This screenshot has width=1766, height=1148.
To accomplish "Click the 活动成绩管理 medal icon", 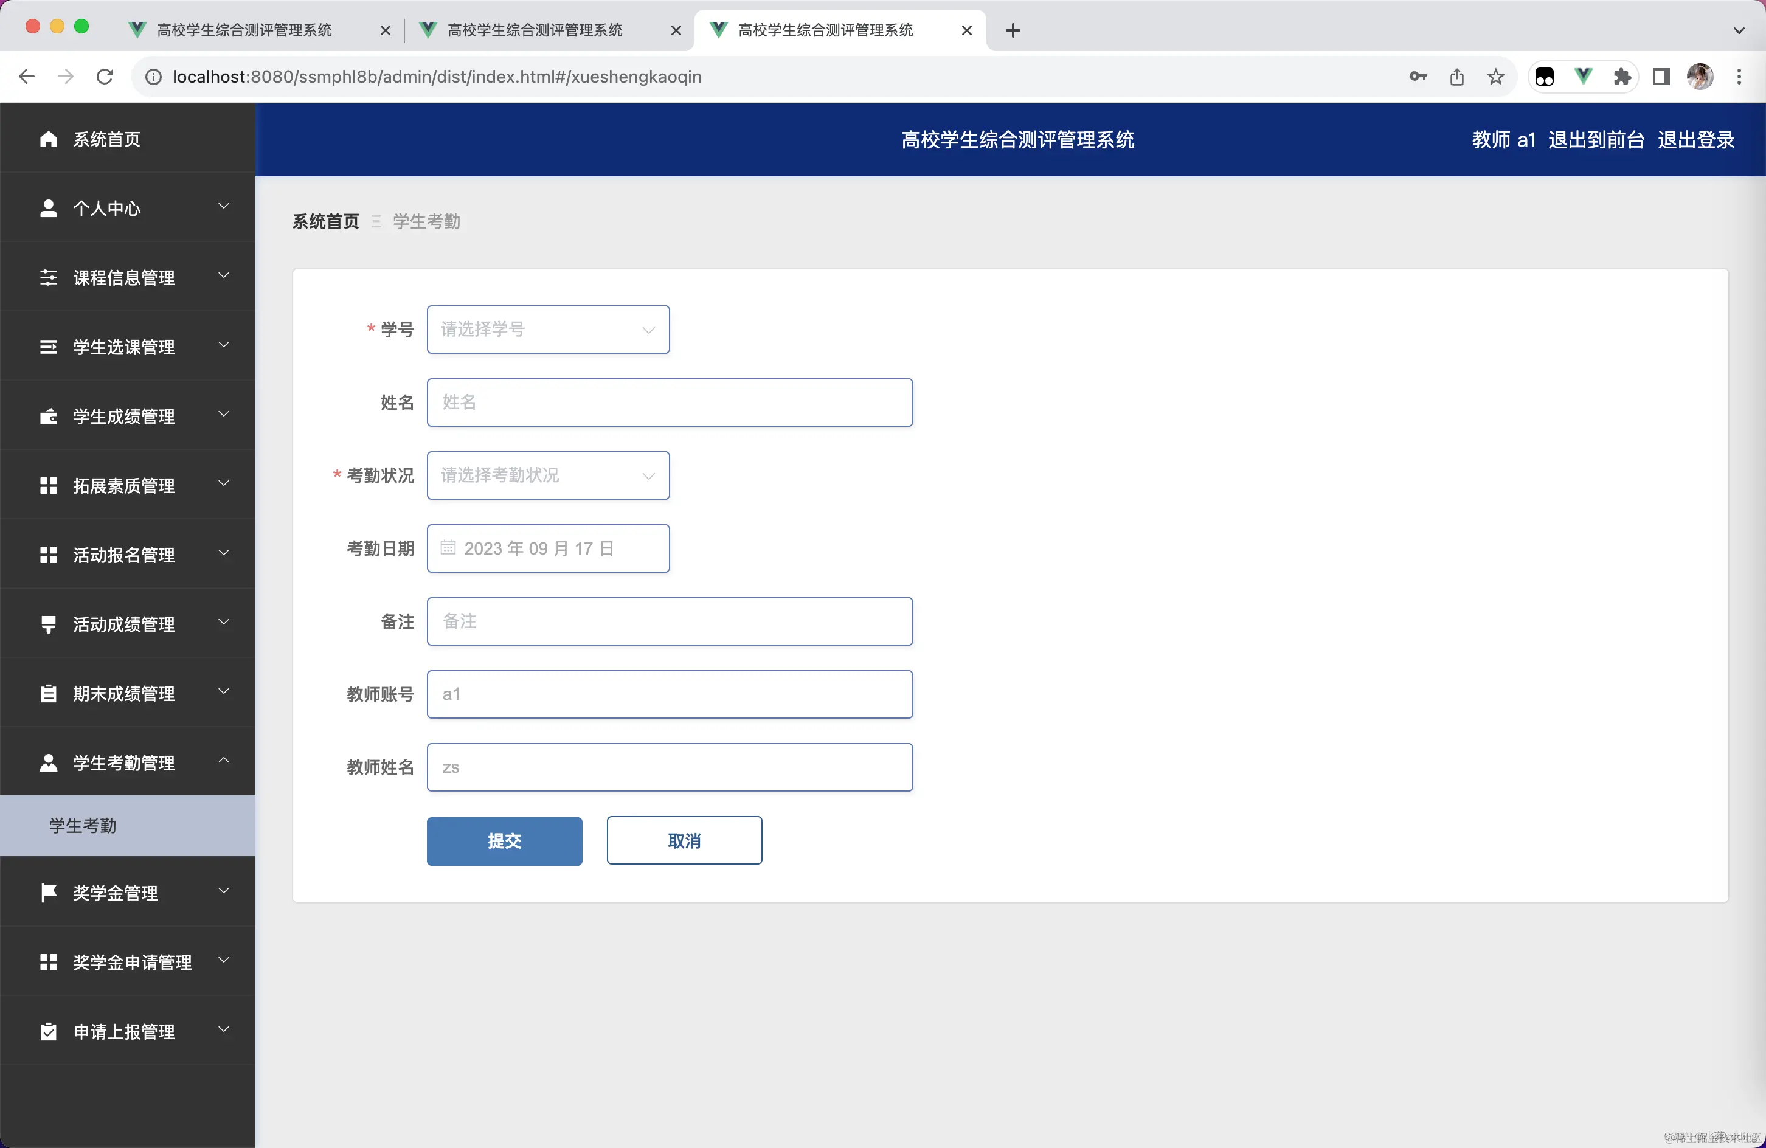I will [x=48, y=623].
